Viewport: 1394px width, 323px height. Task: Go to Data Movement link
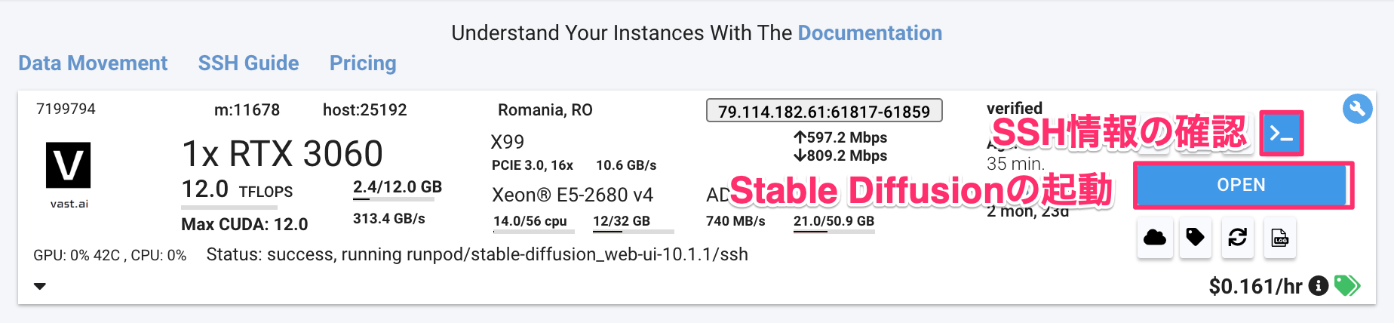(x=93, y=63)
